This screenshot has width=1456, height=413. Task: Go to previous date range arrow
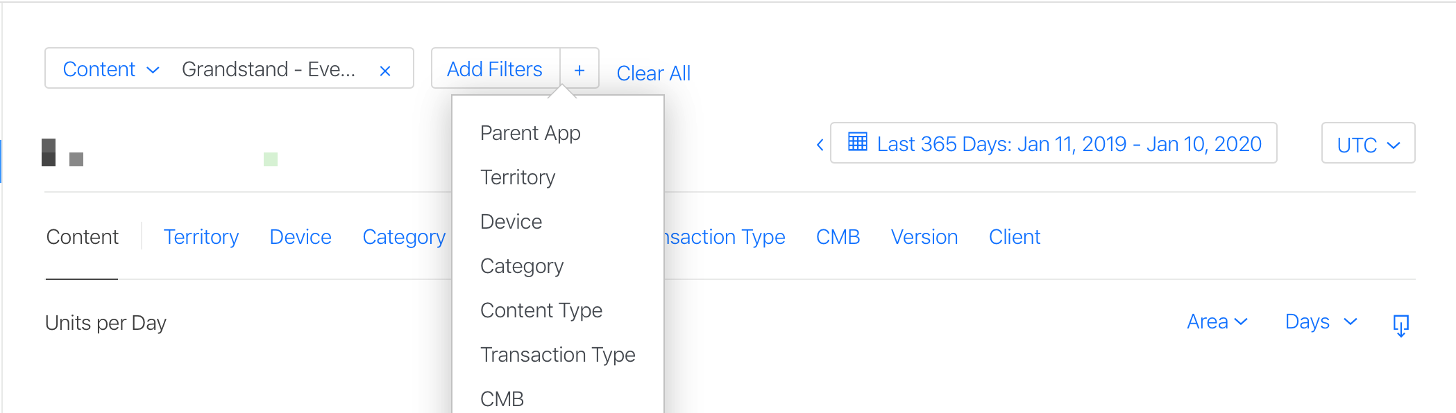pyautogui.click(x=820, y=144)
